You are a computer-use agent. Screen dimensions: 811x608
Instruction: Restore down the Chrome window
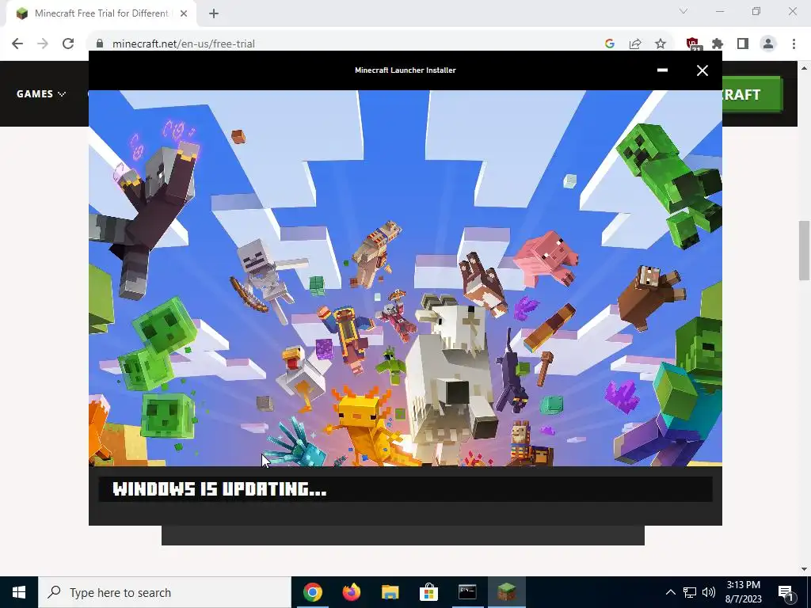[x=756, y=11]
